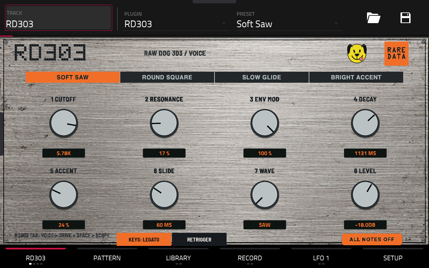
Task: Click the floppy disk save icon
Action: [x=406, y=18]
